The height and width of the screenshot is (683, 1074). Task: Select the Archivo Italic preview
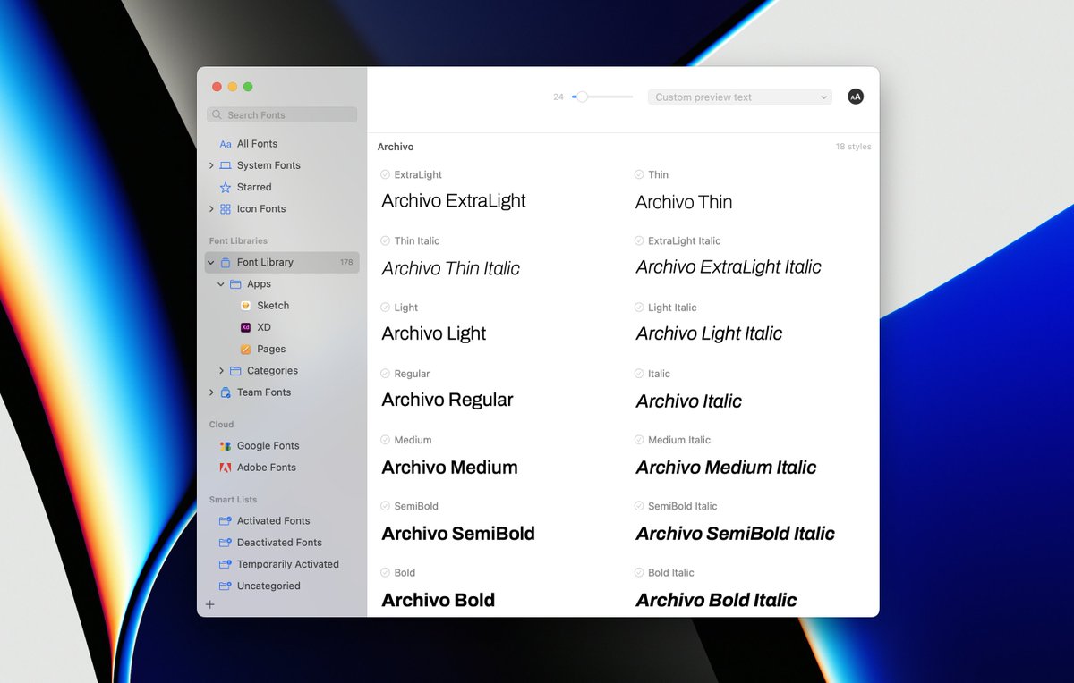coord(688,401)
